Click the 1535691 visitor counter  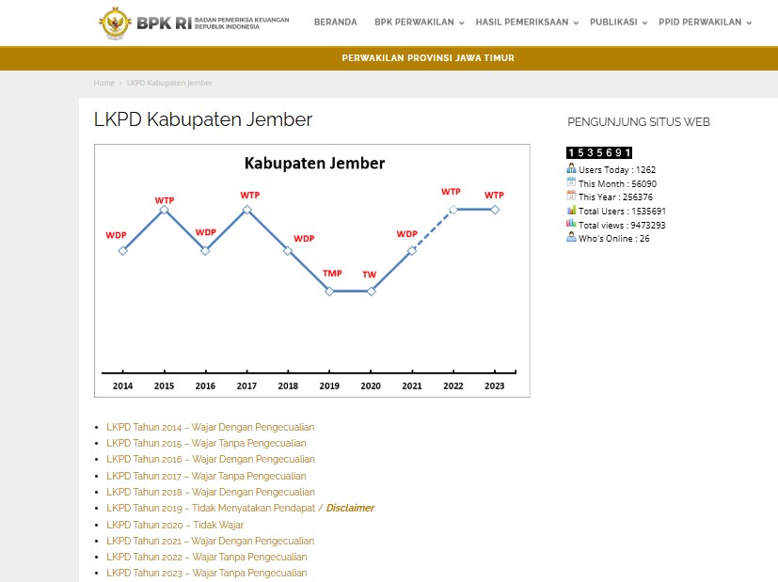pos(599,152)
